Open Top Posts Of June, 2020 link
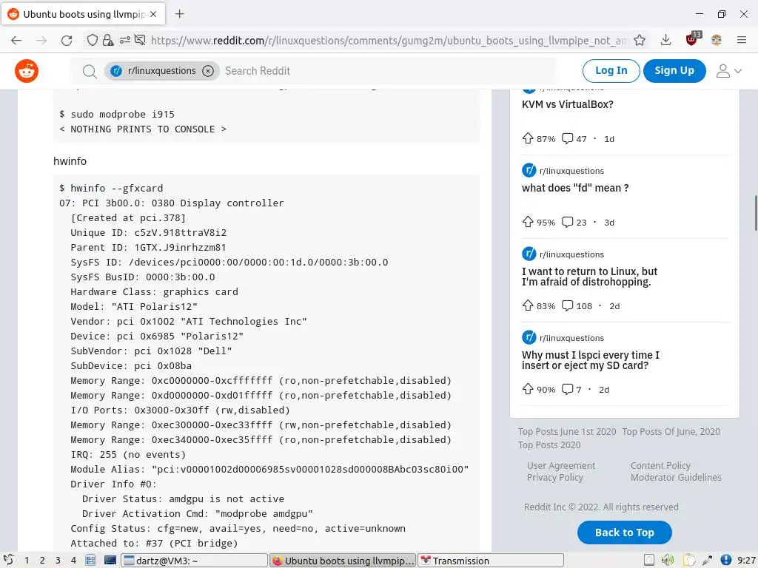Viewport: 758px width, 568px height. click(671, 431)
